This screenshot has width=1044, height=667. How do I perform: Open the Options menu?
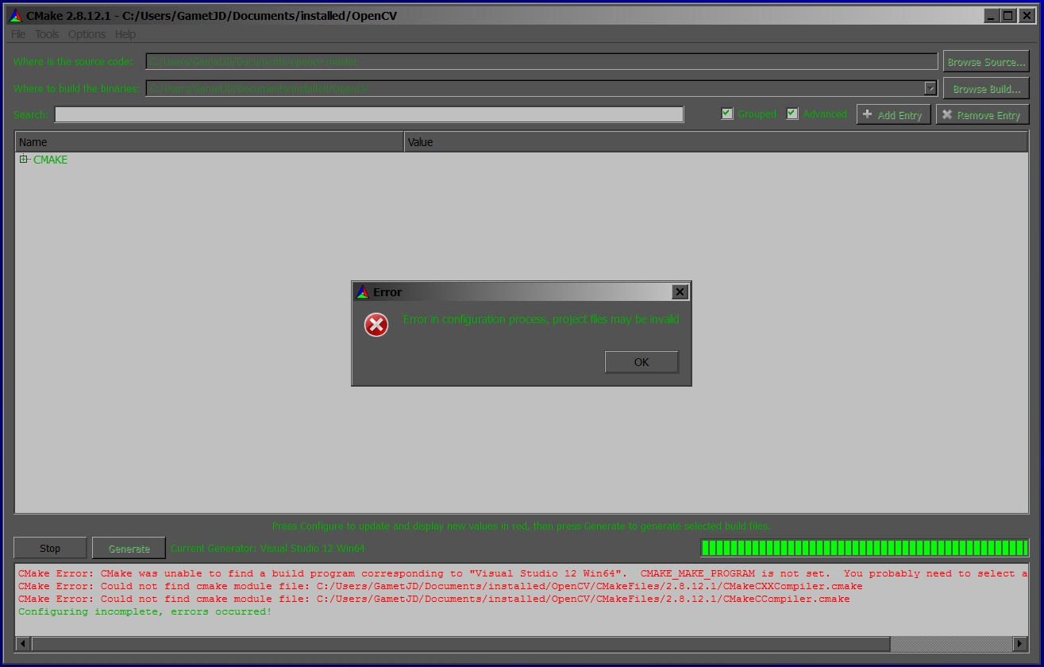coord(87,34)
